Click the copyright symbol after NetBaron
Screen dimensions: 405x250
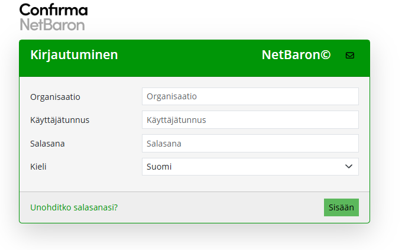click(x=326, y=56)
